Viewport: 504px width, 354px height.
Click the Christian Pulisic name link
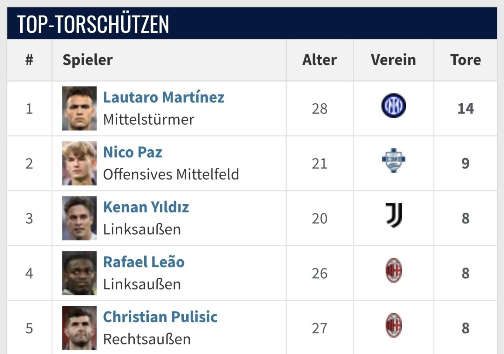pyautogui.click(x=160, y=317)
